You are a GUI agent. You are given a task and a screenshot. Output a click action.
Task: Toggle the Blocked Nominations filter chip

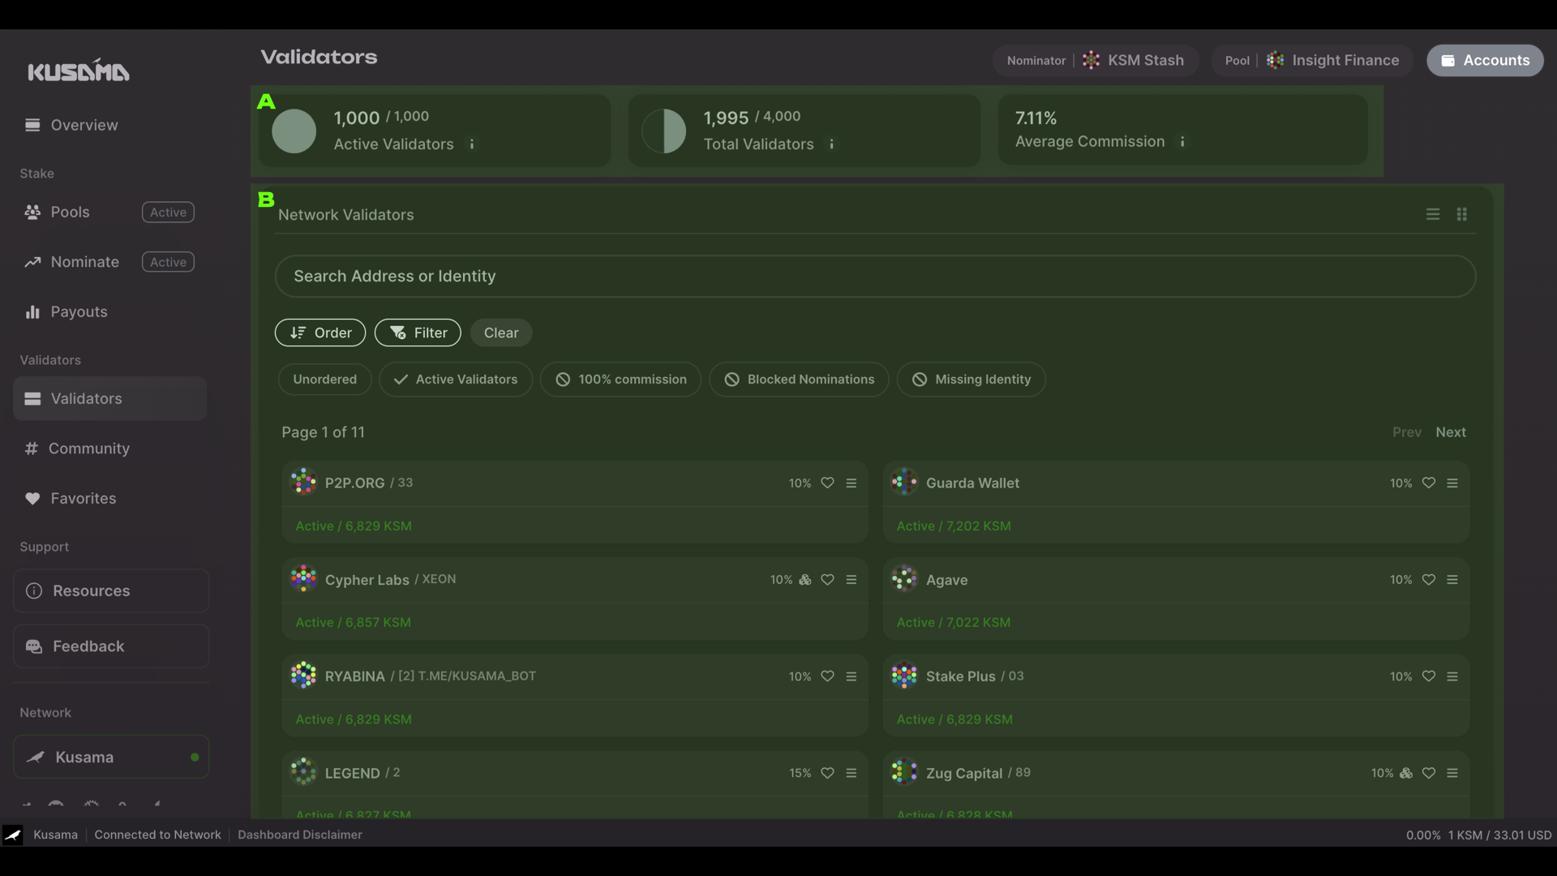[x=799, y=379]
